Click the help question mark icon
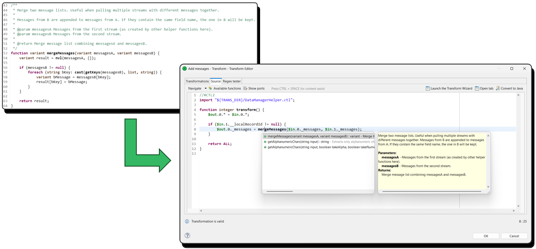The width and height of the screenshot is (536, 249). pos(187,235)
